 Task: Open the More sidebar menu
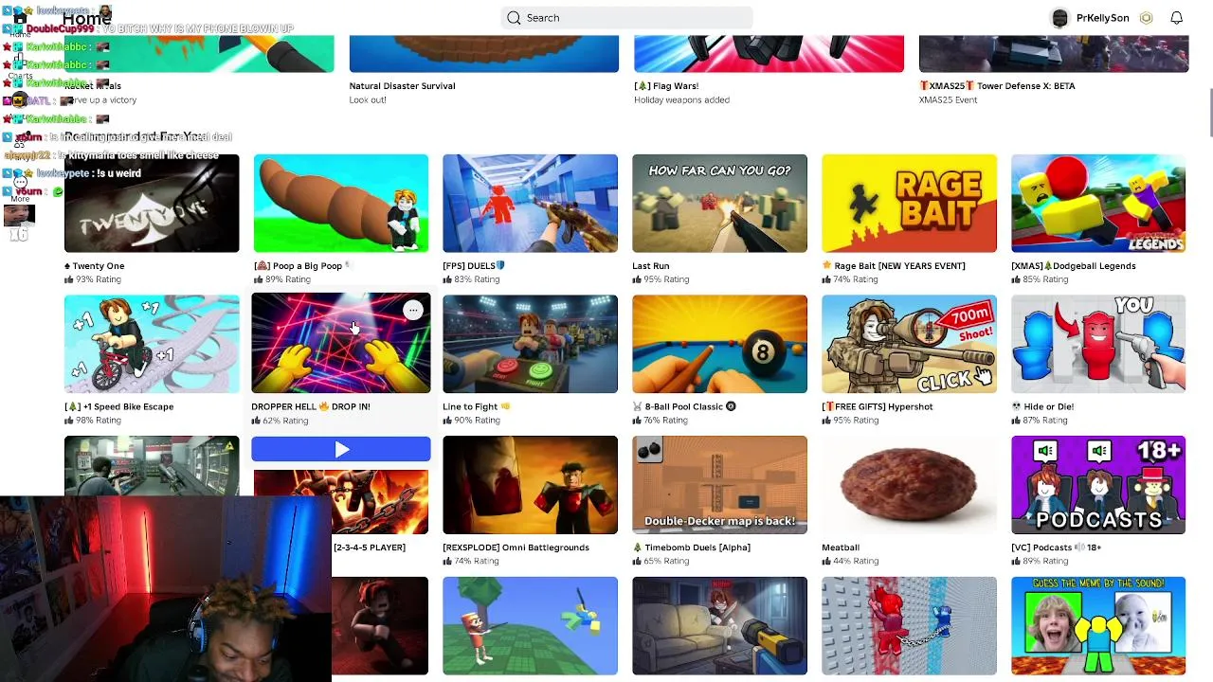pos(19,188)
